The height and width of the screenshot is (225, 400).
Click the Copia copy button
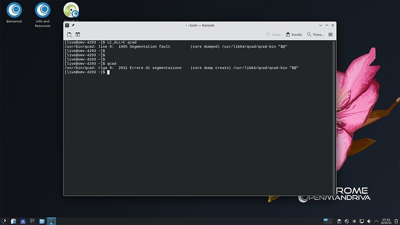click(273, 34)
